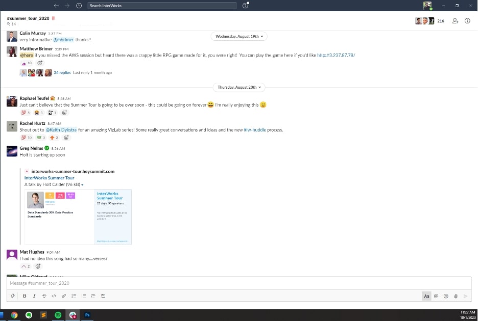
Task: Toggle strikethrough formatting
Action: tap(44, 296)
